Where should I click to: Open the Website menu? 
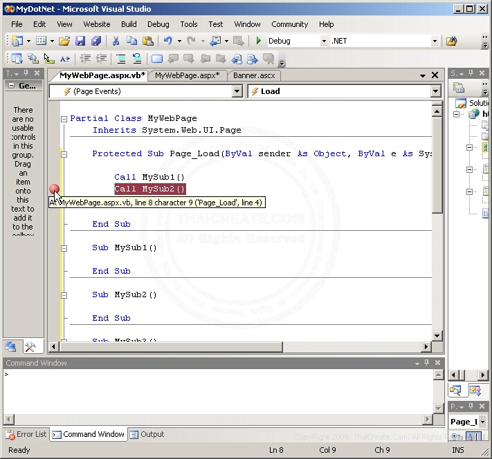(97, 24)
